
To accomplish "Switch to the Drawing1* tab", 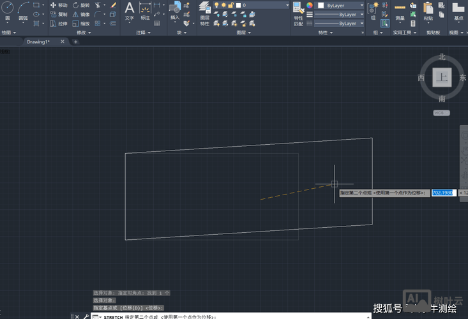I will click(x=38, y=42).
